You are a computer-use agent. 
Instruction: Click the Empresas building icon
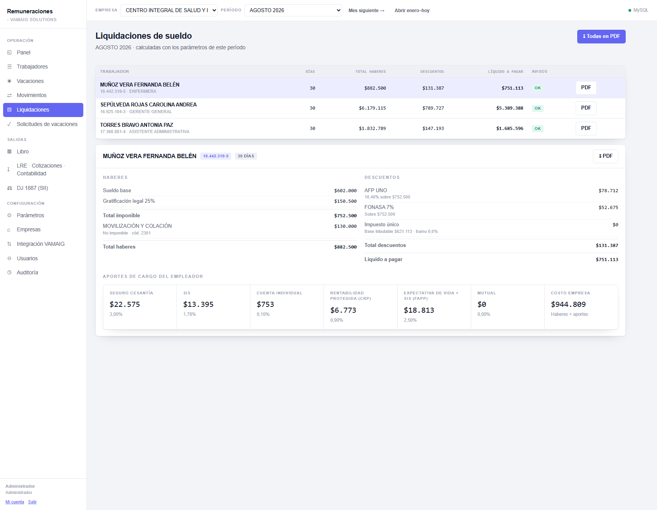[9, 230]
